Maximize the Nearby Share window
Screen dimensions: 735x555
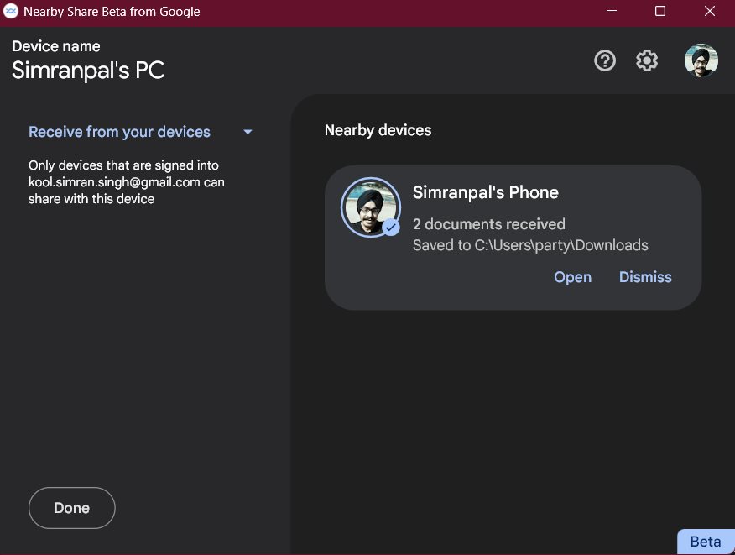(x=660, y=11)
